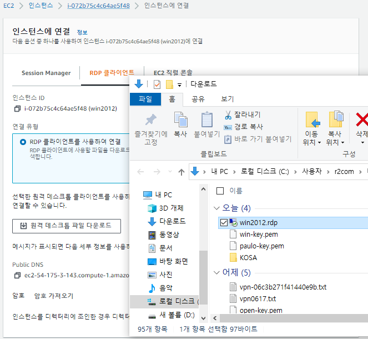Image resolution: width=368 pixels, height=339 pixels.
Task: Click the Up one level arrow
Action: coord(181,172)
